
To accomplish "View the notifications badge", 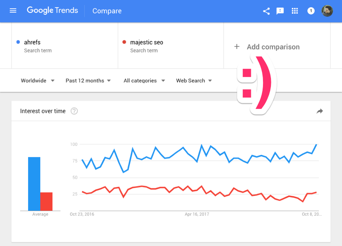I will pyautogui.click(x=311, y=11).
